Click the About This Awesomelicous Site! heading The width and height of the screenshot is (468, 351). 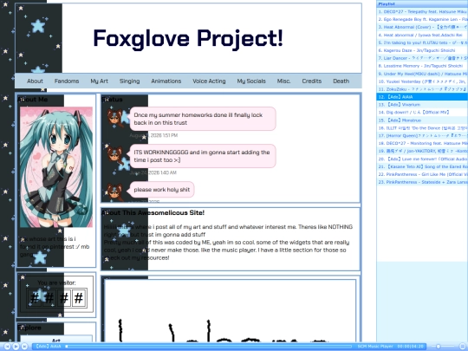coord(153,212)
